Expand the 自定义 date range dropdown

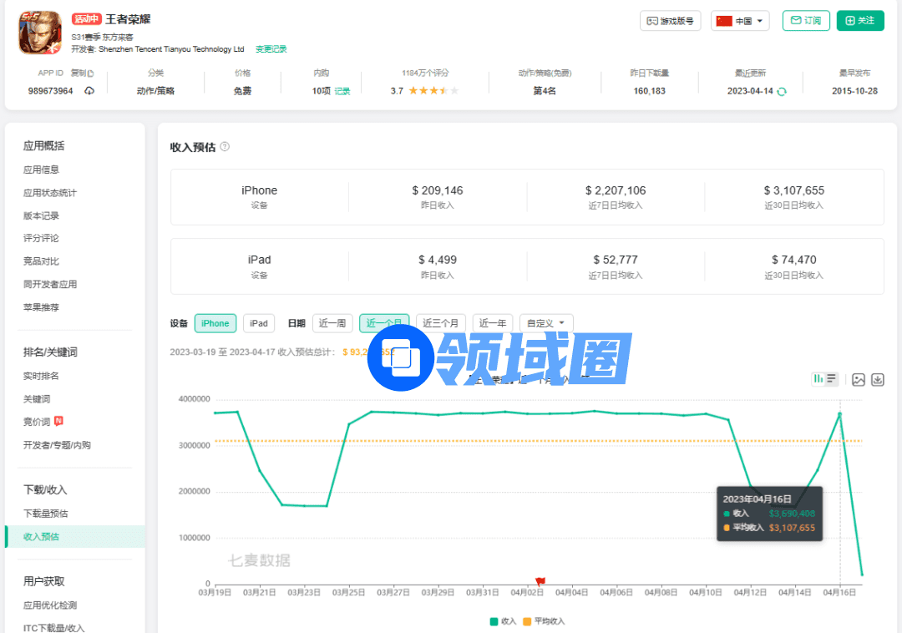546,323
